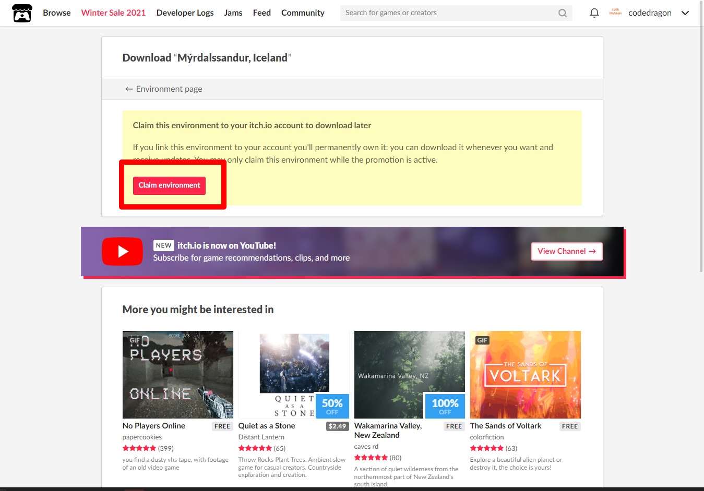This screenshot has width=704, height=491.
Task: Click FREE tag on No Players Online
Action: 222,426
